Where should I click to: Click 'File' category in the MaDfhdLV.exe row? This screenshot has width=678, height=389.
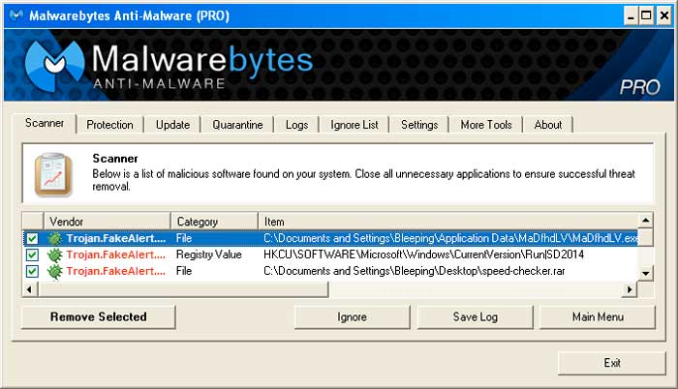[184, 238]
